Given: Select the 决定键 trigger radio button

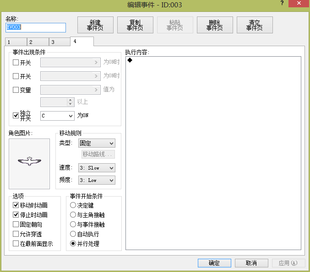Looking at the screenshot, I should point(73,205).
